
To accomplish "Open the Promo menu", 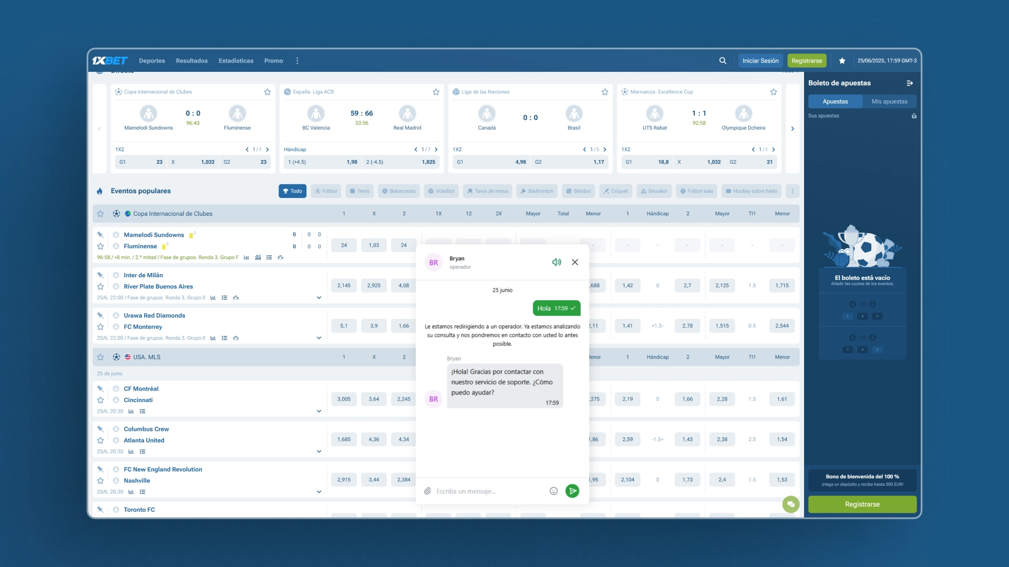I will (x=273, y=61).
